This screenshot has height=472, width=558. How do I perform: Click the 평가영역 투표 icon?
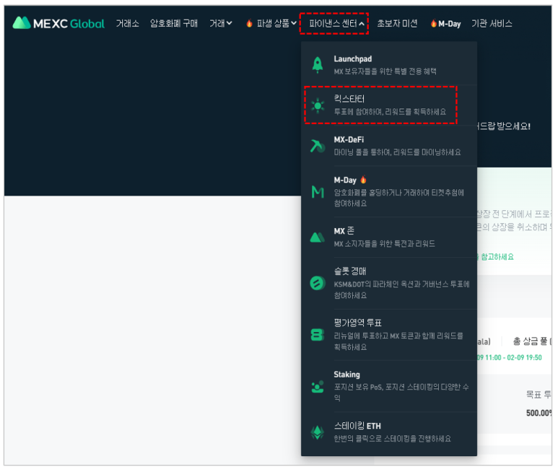click(318, 335)
